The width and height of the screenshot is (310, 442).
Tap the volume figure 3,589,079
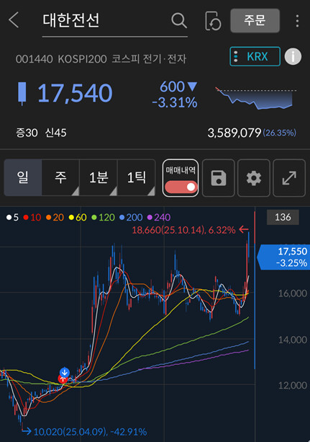pyautogui.click(x=234, y=133)
